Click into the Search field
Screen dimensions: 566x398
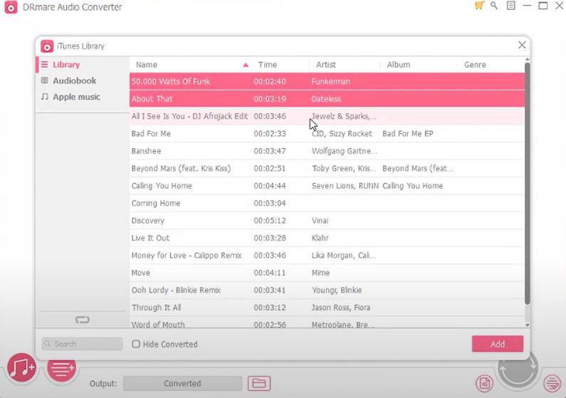click(82, 344)
